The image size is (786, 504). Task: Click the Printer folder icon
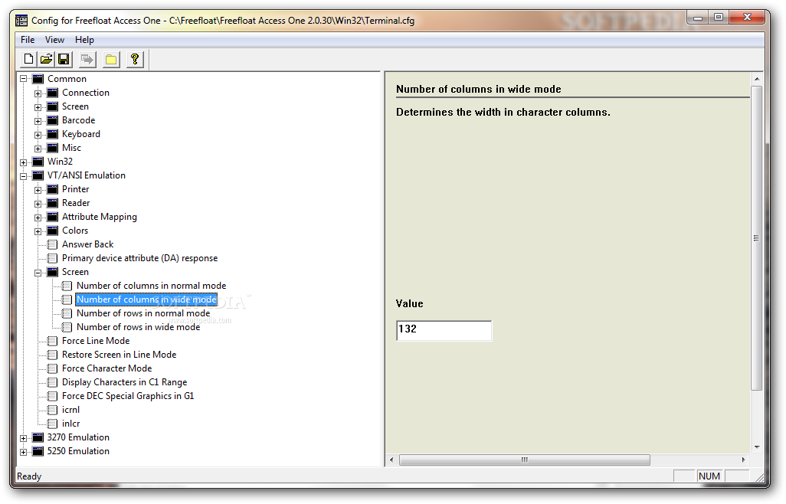[x=52, y=189]
